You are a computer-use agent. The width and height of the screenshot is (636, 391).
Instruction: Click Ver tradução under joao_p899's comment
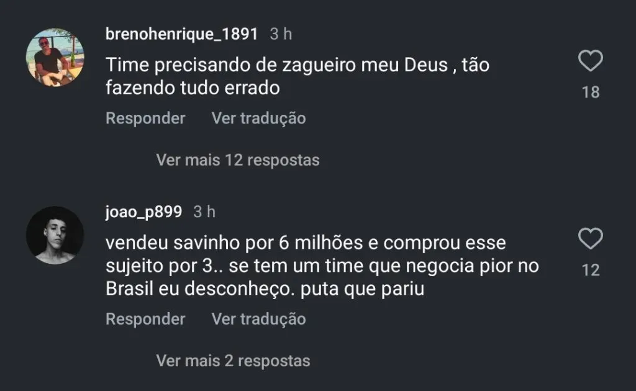pos(258,319)
